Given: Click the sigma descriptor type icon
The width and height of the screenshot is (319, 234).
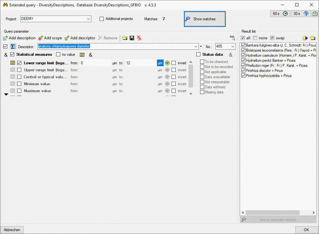Looking at the screenshot, I should pyautogui.click(x=13, y=47).
